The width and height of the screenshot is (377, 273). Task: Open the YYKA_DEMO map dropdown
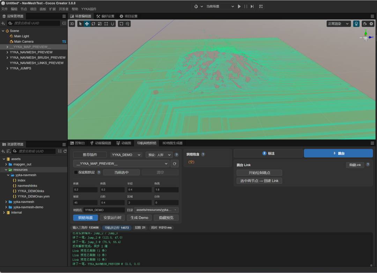pyautogui.click(x=126, y=155)
